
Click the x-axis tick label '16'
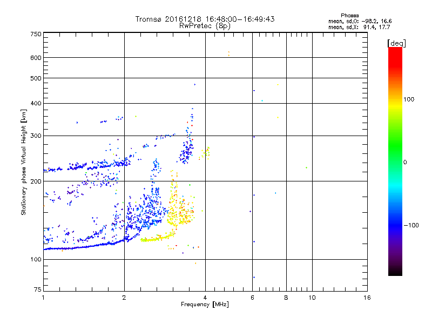point(367,298)
